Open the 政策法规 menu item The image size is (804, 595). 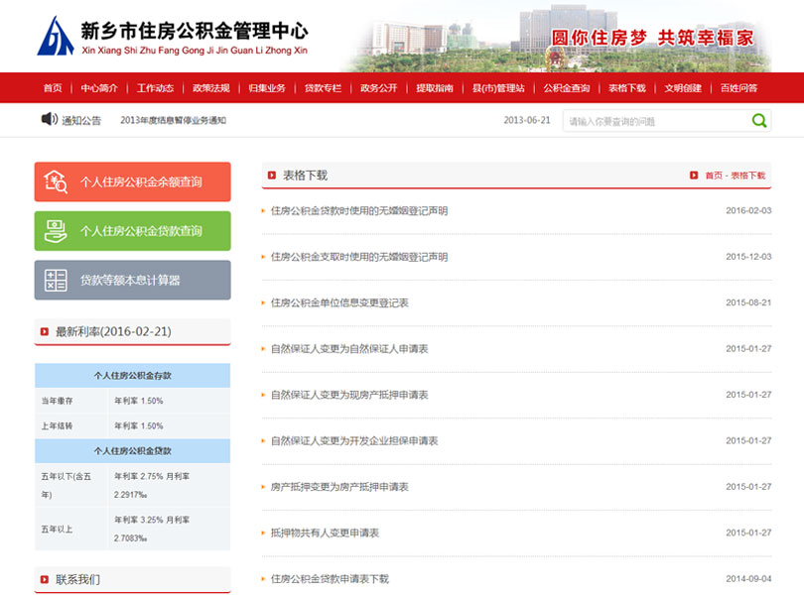(x=210, y=87)
